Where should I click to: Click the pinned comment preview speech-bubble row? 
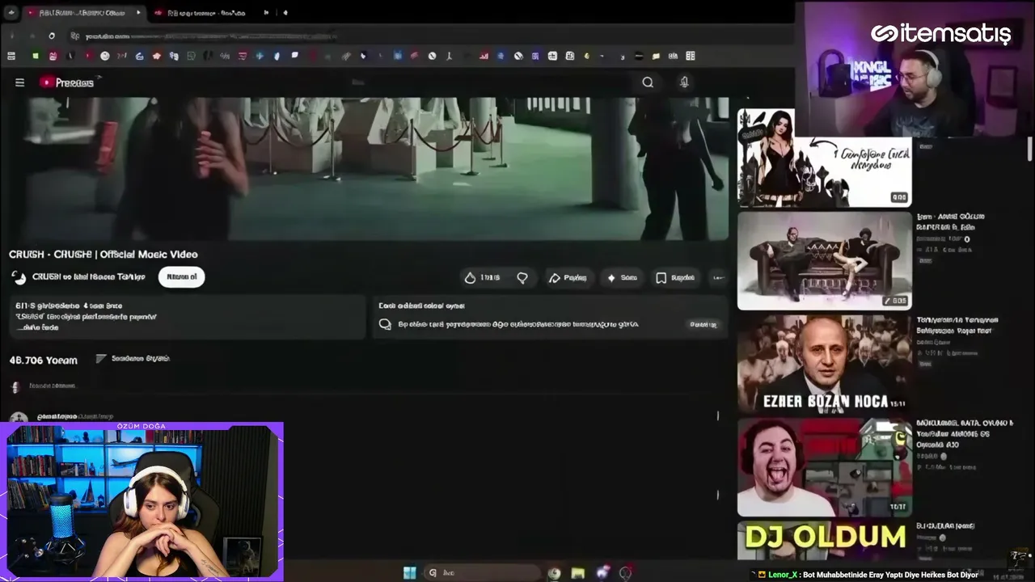pos(549,324)
